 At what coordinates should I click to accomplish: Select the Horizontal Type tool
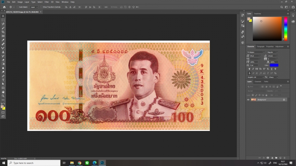(x=3, y=80)
